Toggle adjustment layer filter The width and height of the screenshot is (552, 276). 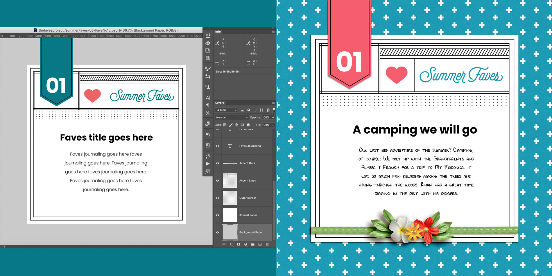coord(249,110)
